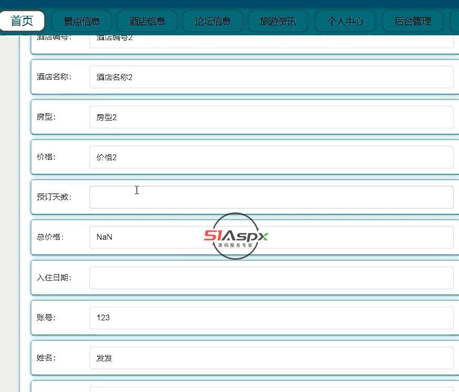This screenshot has height=392, width=459.
Task: Go to the 景点信息 menu item
Action: point(82,21)
